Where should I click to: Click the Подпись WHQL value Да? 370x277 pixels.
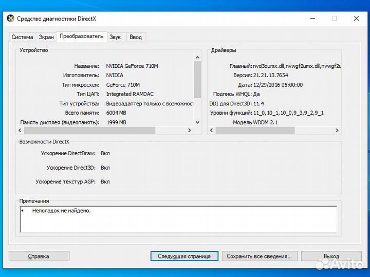click(256, 94)
